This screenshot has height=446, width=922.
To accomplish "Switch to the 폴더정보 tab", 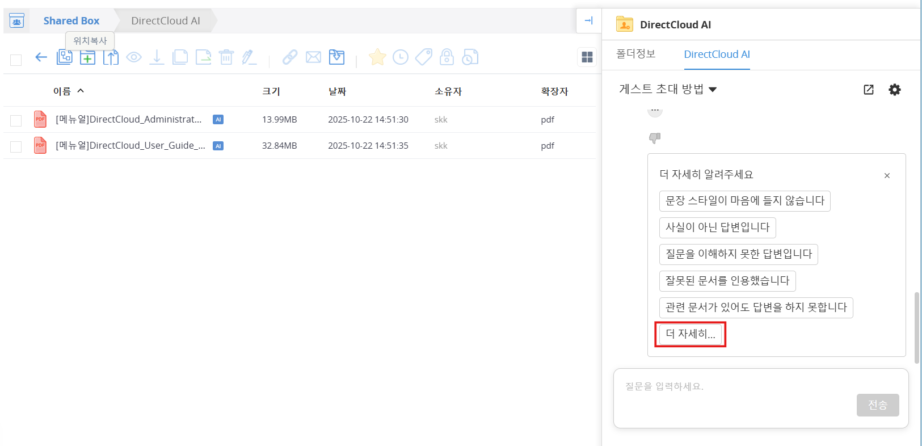I will [635, 54].
